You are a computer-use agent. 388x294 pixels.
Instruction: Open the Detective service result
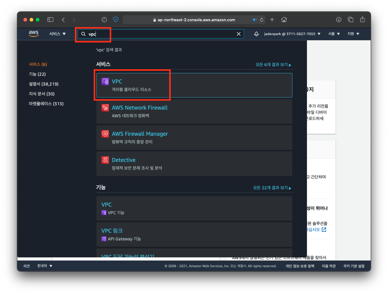click(x=194, y=164)
